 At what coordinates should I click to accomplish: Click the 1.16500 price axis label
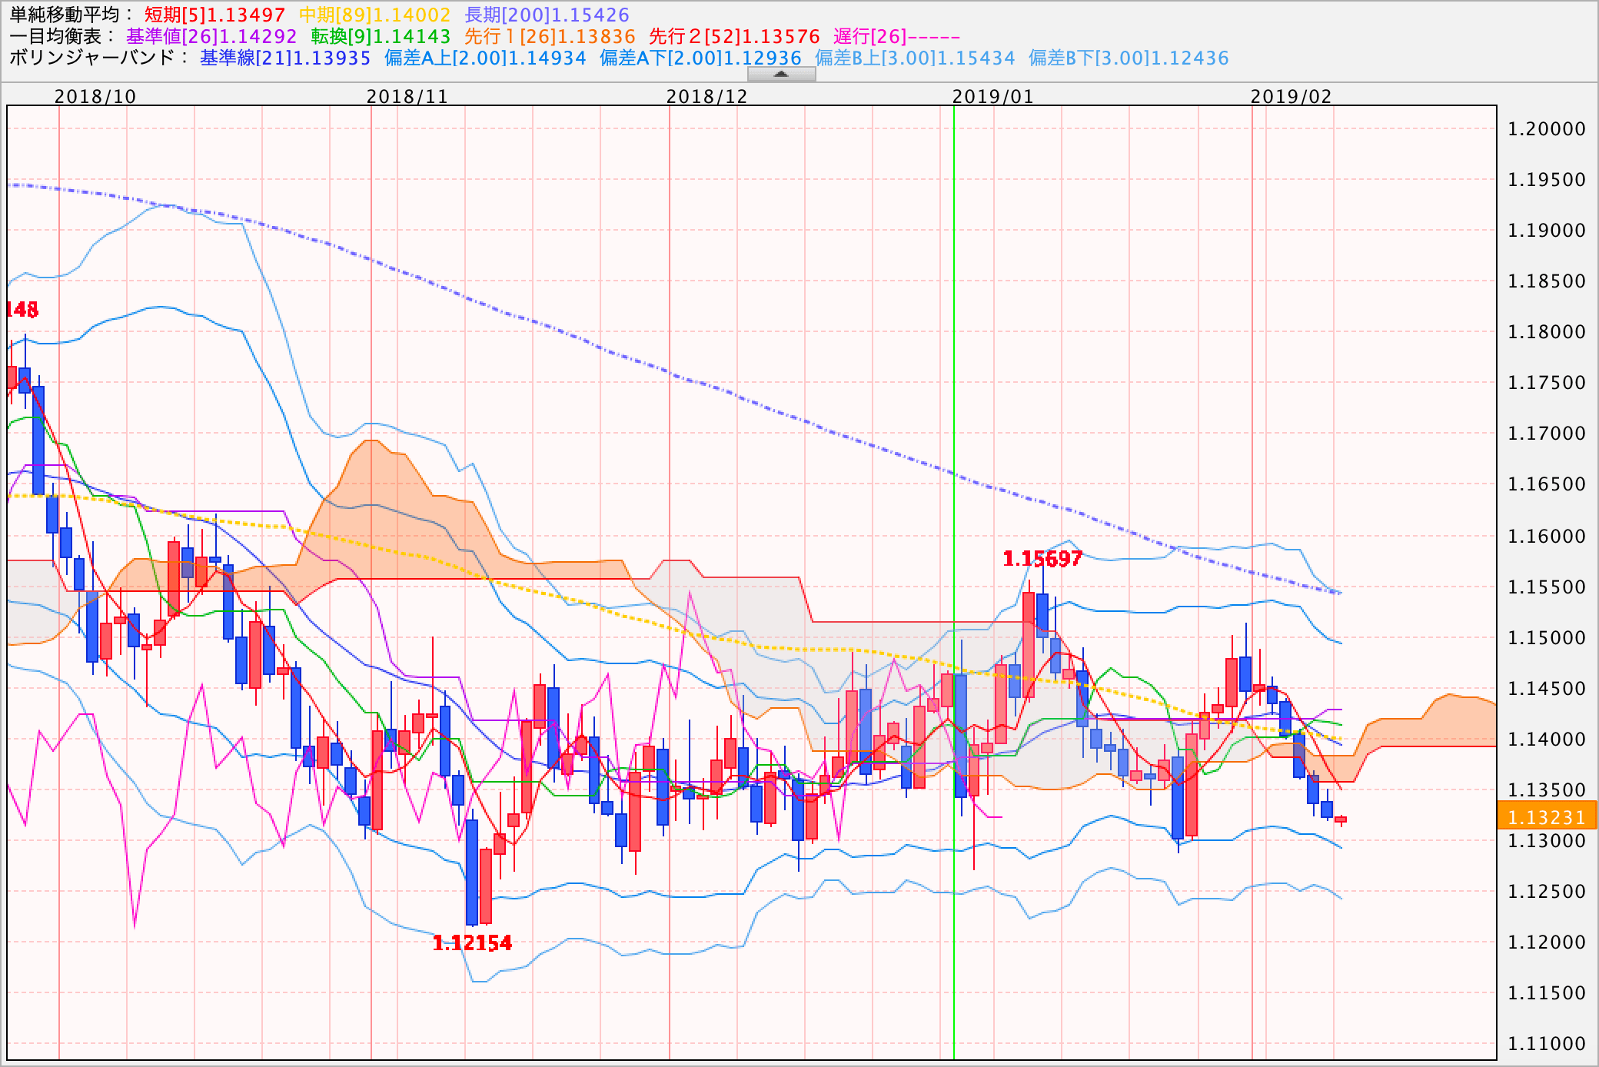[1547, 484]
